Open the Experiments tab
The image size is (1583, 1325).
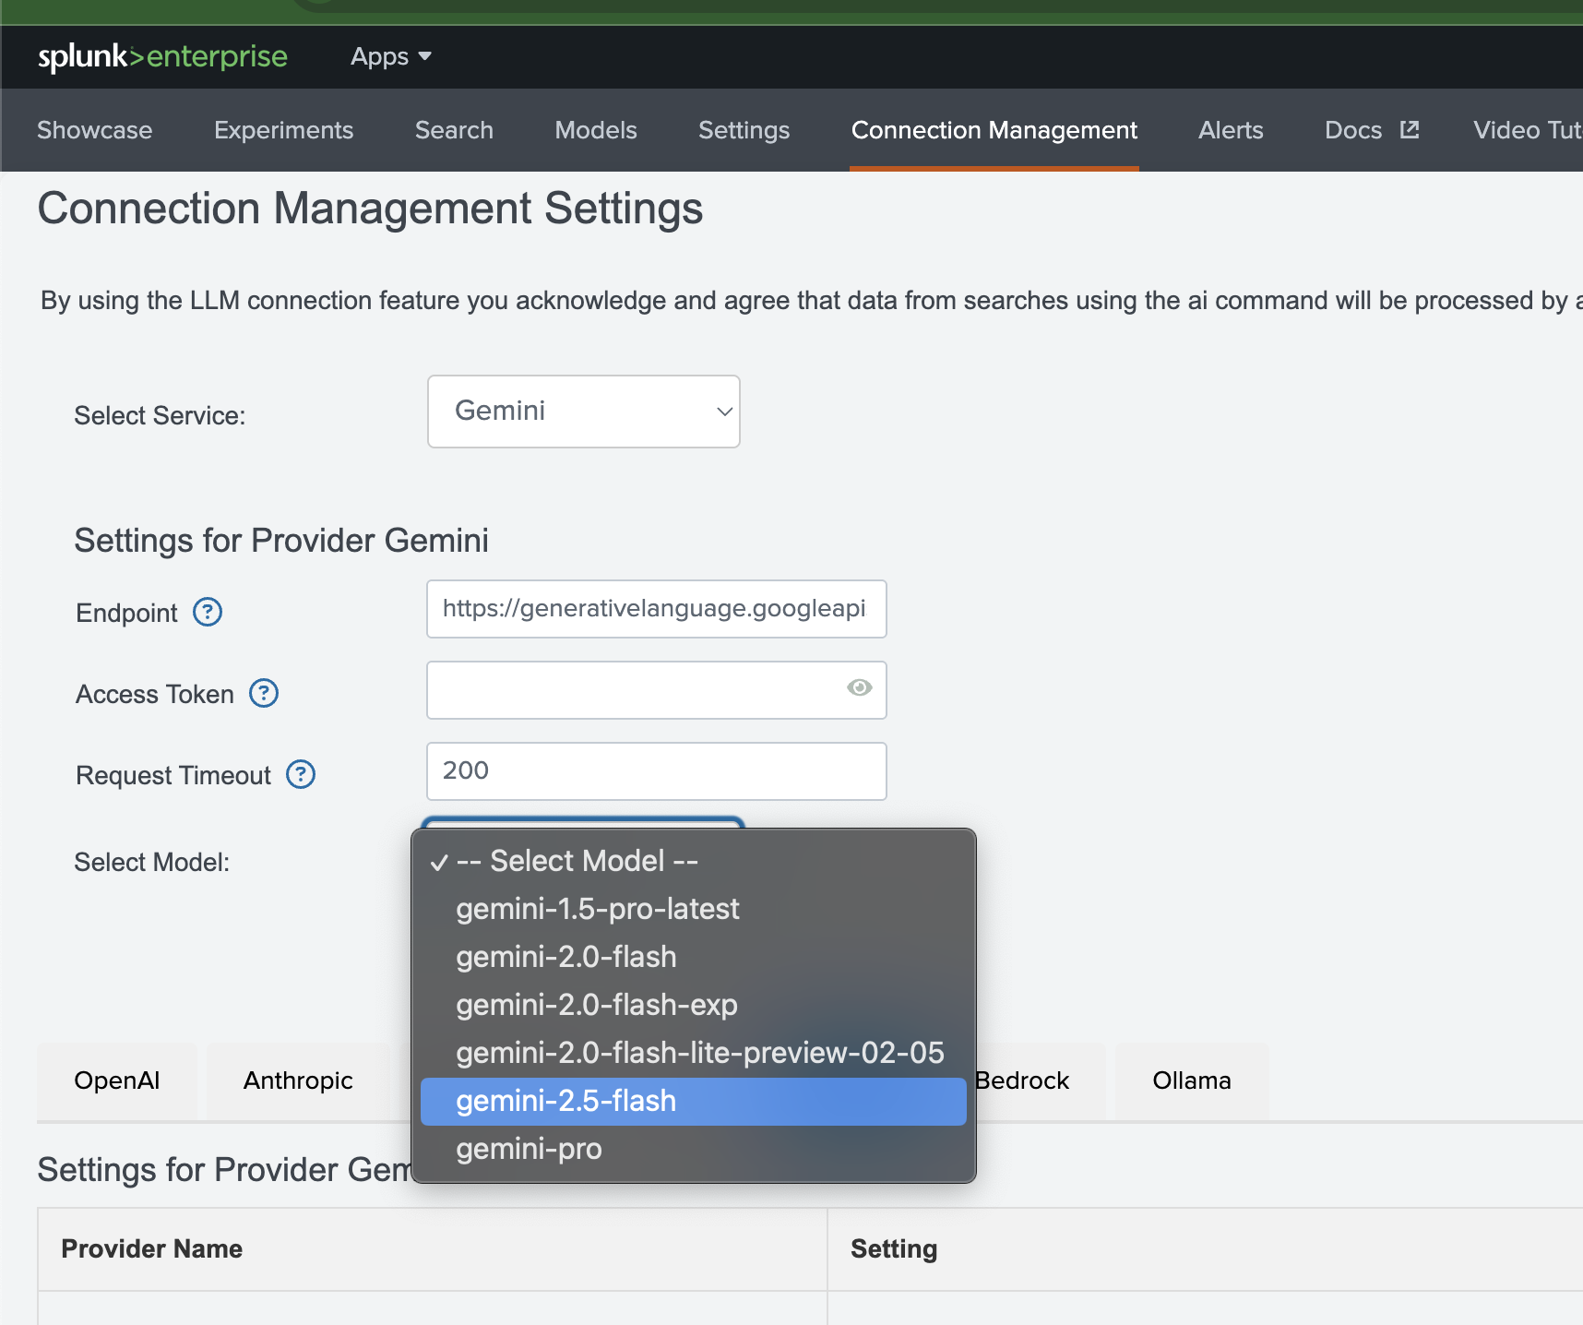(x=283, y=130)
